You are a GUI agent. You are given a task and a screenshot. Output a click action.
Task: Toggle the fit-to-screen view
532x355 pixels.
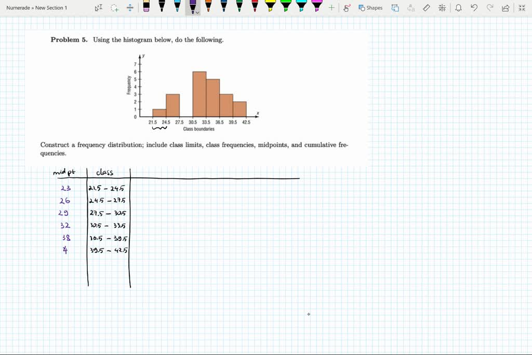coord(521,8)
